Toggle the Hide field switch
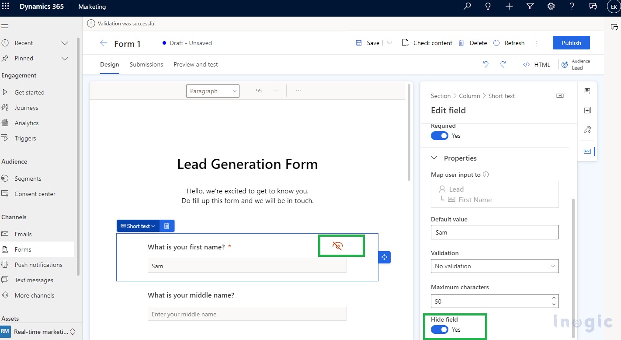 point(440,329)
